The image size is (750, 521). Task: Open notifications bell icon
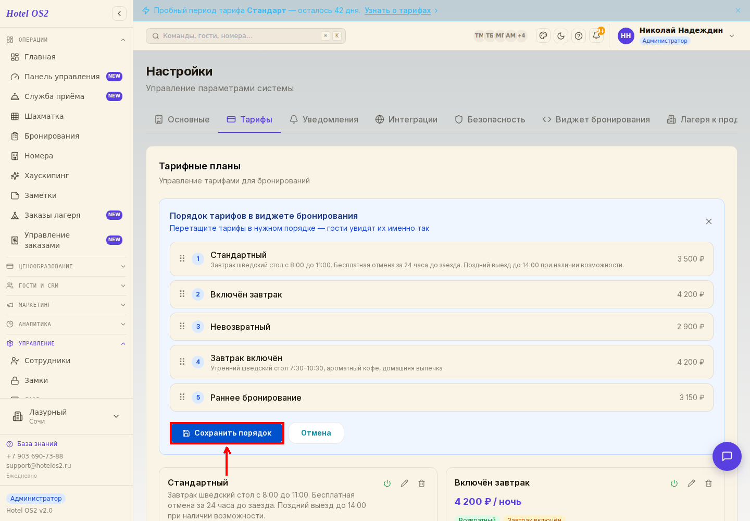click(x=596, y=36)
